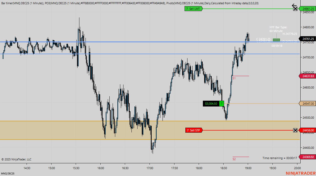The width and height of the screenshot is (316, 176).
Task: Click the $3,004.50 unrealized PnL position label
Action: (x=211, y=104)
